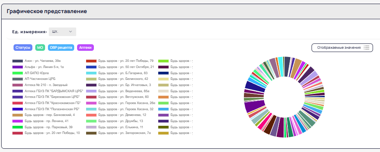The width and height of the screenshot is (380, 152).
Task: Switch to the МО tab
Action: (x=40, y=48)
